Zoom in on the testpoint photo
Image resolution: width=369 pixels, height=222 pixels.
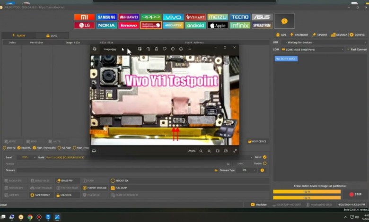click(209, 151)
